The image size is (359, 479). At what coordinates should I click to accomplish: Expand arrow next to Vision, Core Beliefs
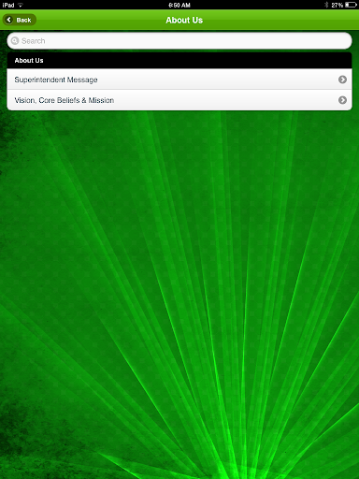pyautogui.click(x=342, y=100)
